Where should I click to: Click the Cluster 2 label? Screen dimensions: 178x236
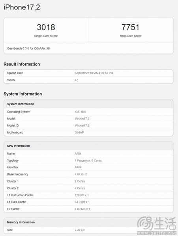13,188
